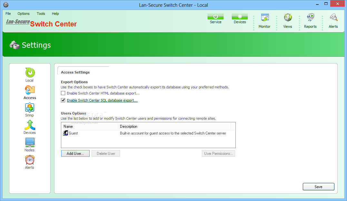The height and width of the screenshot is (201, 347).
Task: Open the Help menu
Action: [x=55, y=14]
